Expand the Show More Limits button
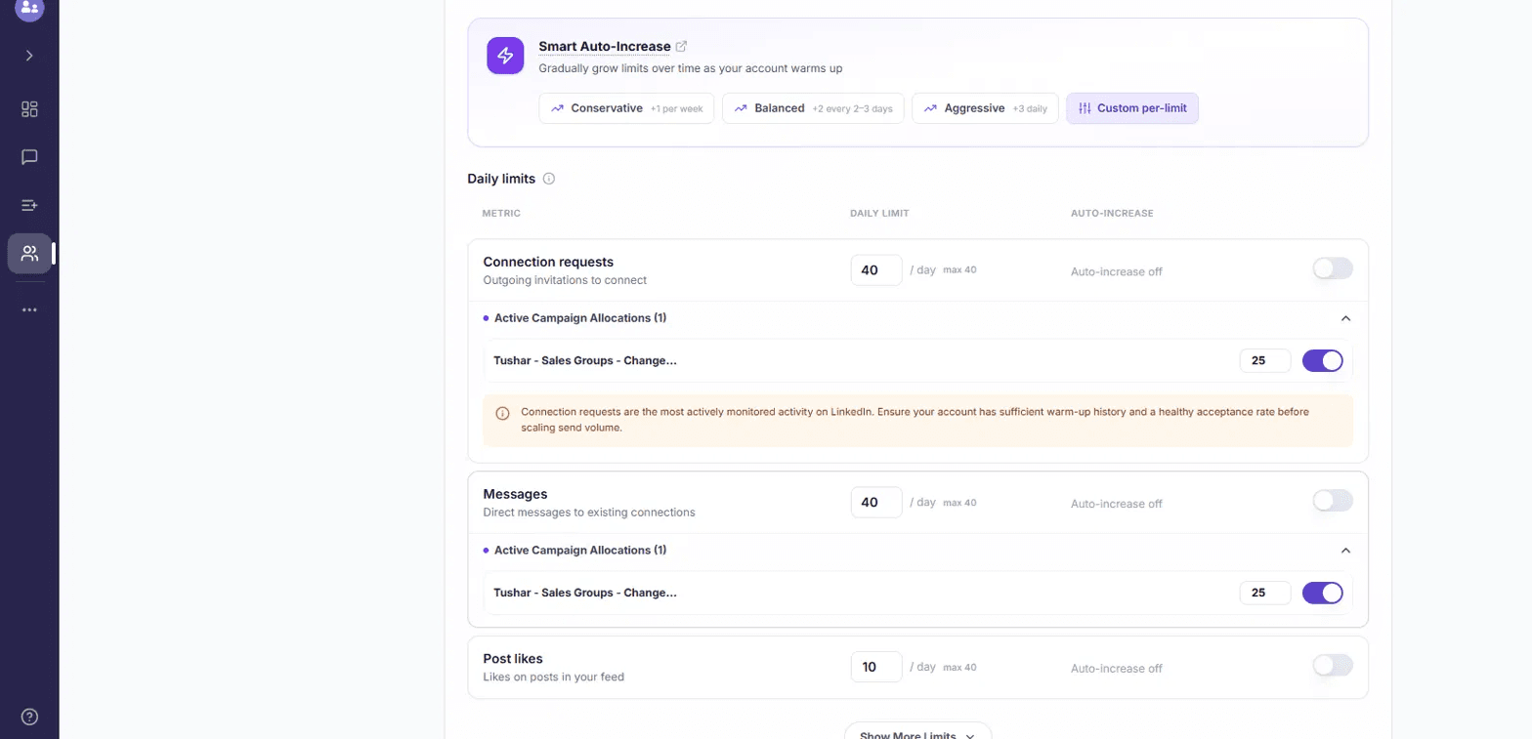 [918, 733]
